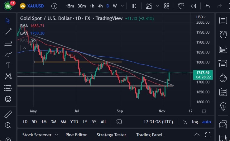Select the text annotation tool
This screenshot has width=230, height=141.
8,65
